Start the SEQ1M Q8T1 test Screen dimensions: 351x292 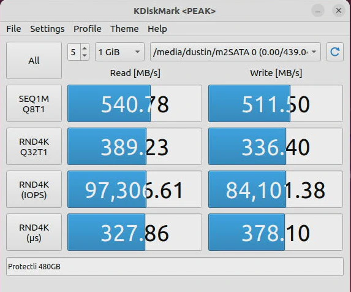tap(34, 103)
